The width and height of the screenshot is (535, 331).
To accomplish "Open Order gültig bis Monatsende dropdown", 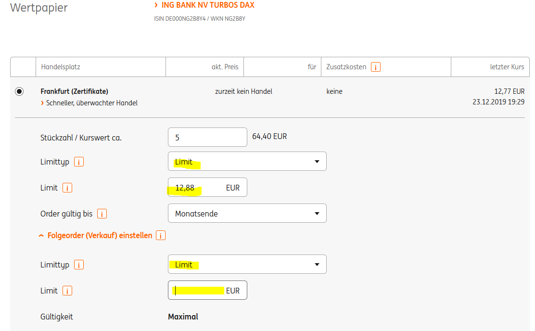I will click(247, 213).
